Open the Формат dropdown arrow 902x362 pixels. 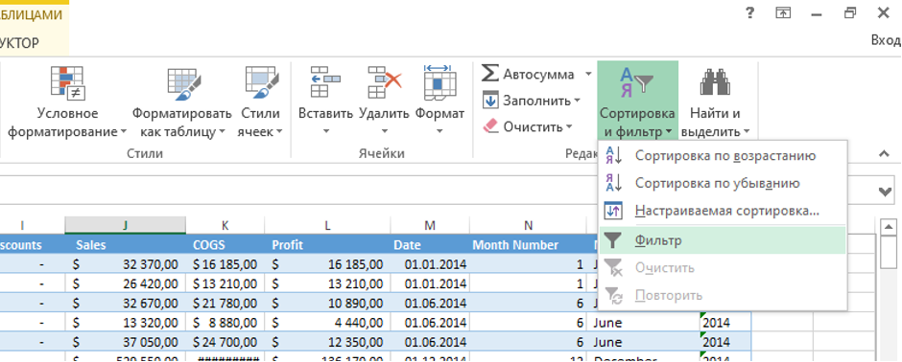(439, 131)
